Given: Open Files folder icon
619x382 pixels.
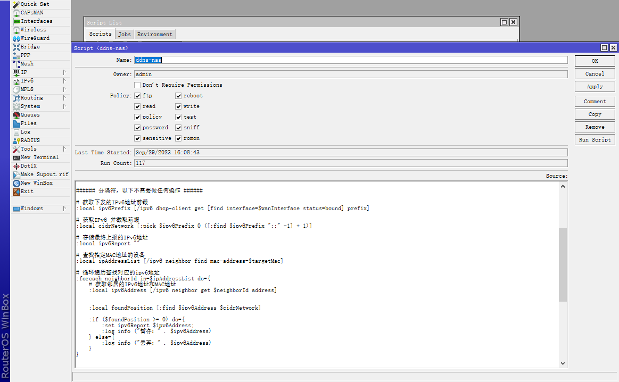Looking at the screenshot, I should pyautogui.click(x=16, y=123).
